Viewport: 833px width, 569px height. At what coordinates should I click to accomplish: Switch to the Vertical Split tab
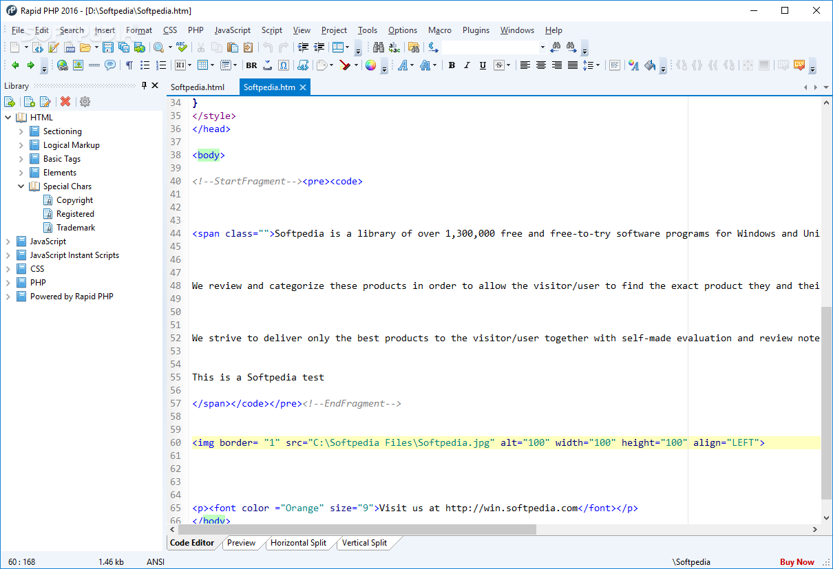(x=364, y=543)
